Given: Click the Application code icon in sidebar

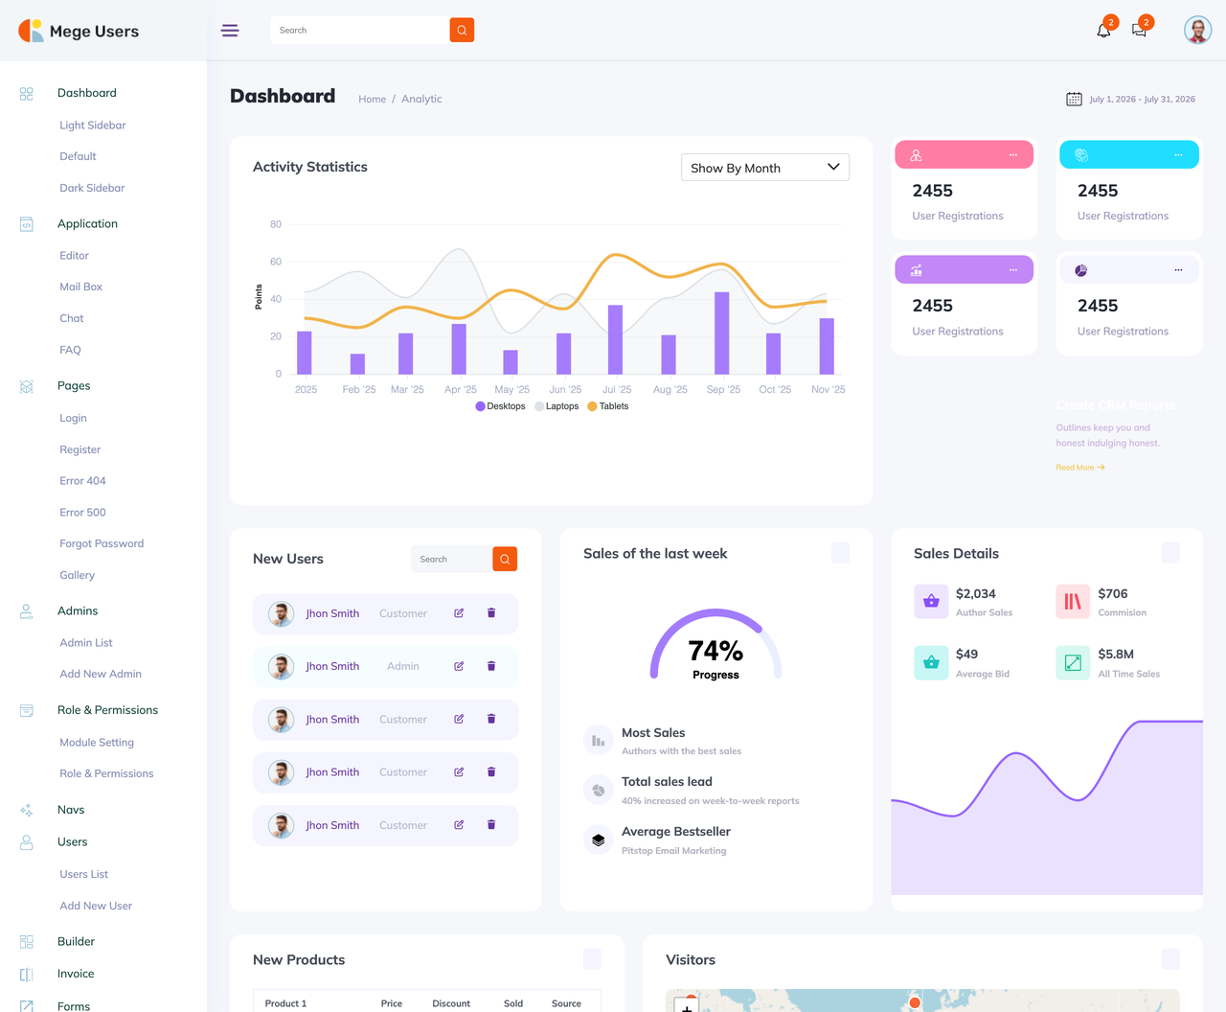Looking at the screenshot, I should (x=27, y=224).
